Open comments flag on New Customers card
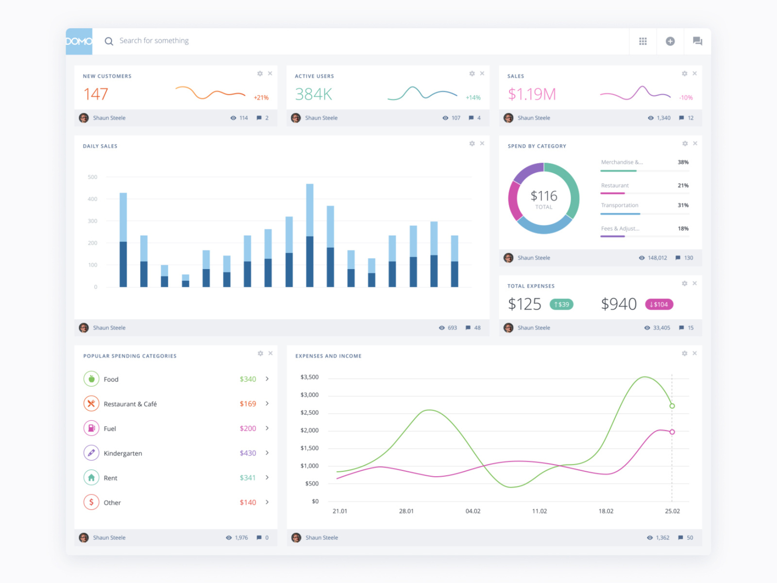This screenshot has height=583, width=777. pyautogui.click(x=259, y=118)
